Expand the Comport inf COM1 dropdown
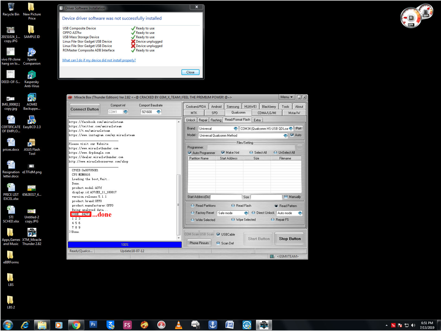 [x=126, y=112]
